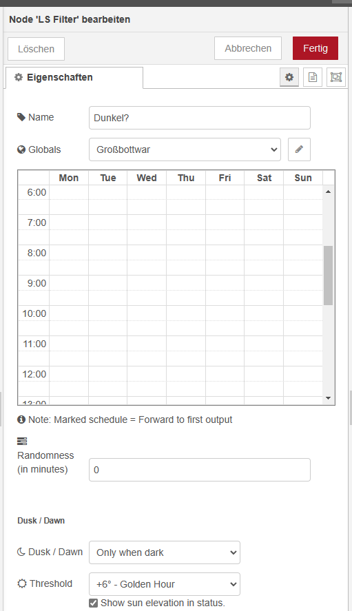Open the Dusk / Dawn dropdown
This screenshot has width=352, height=611.
[x=165, y=552]
